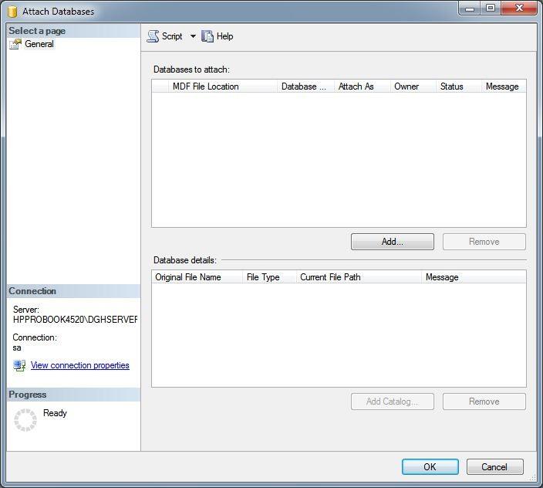Click the progress spinner icon
Viewport: 543px width, 488px height.
25,420
